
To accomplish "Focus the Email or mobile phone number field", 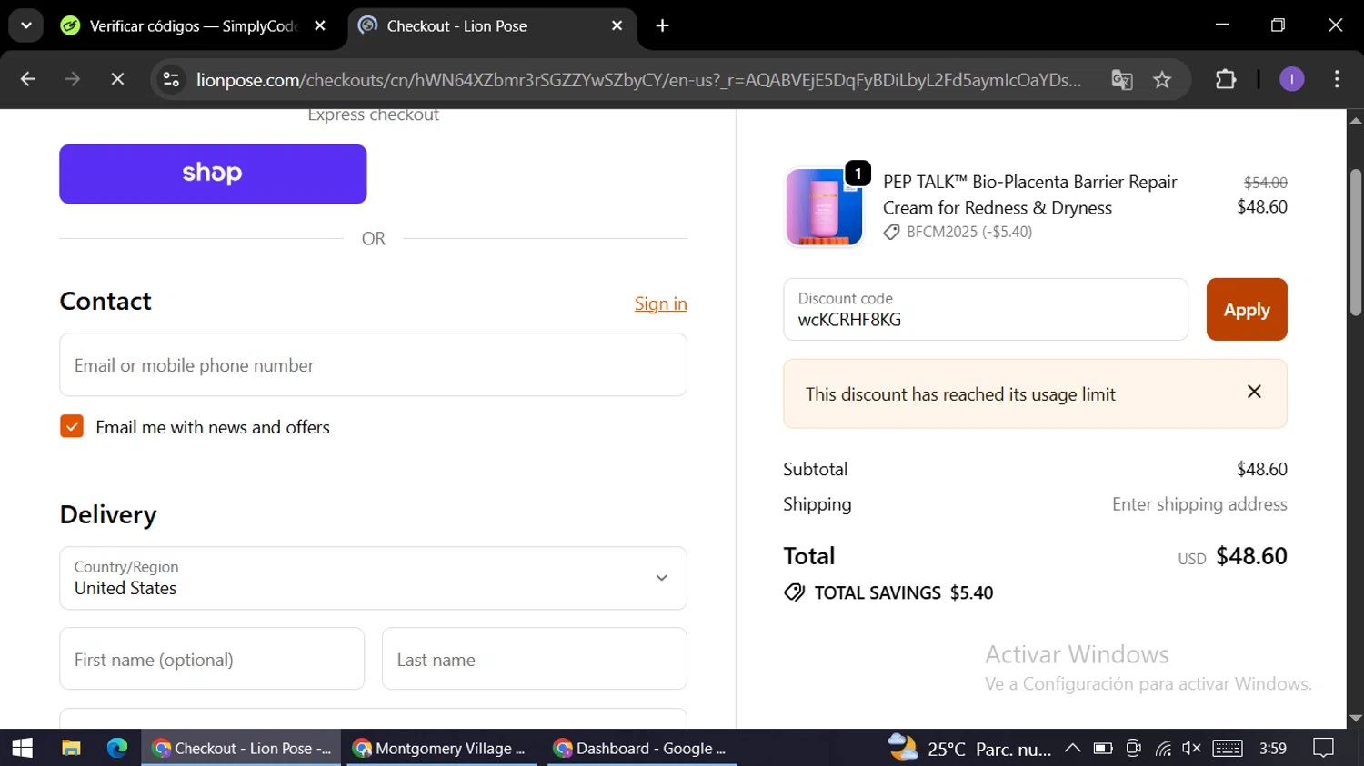I will pyautogui.click(x=373, y=364).
